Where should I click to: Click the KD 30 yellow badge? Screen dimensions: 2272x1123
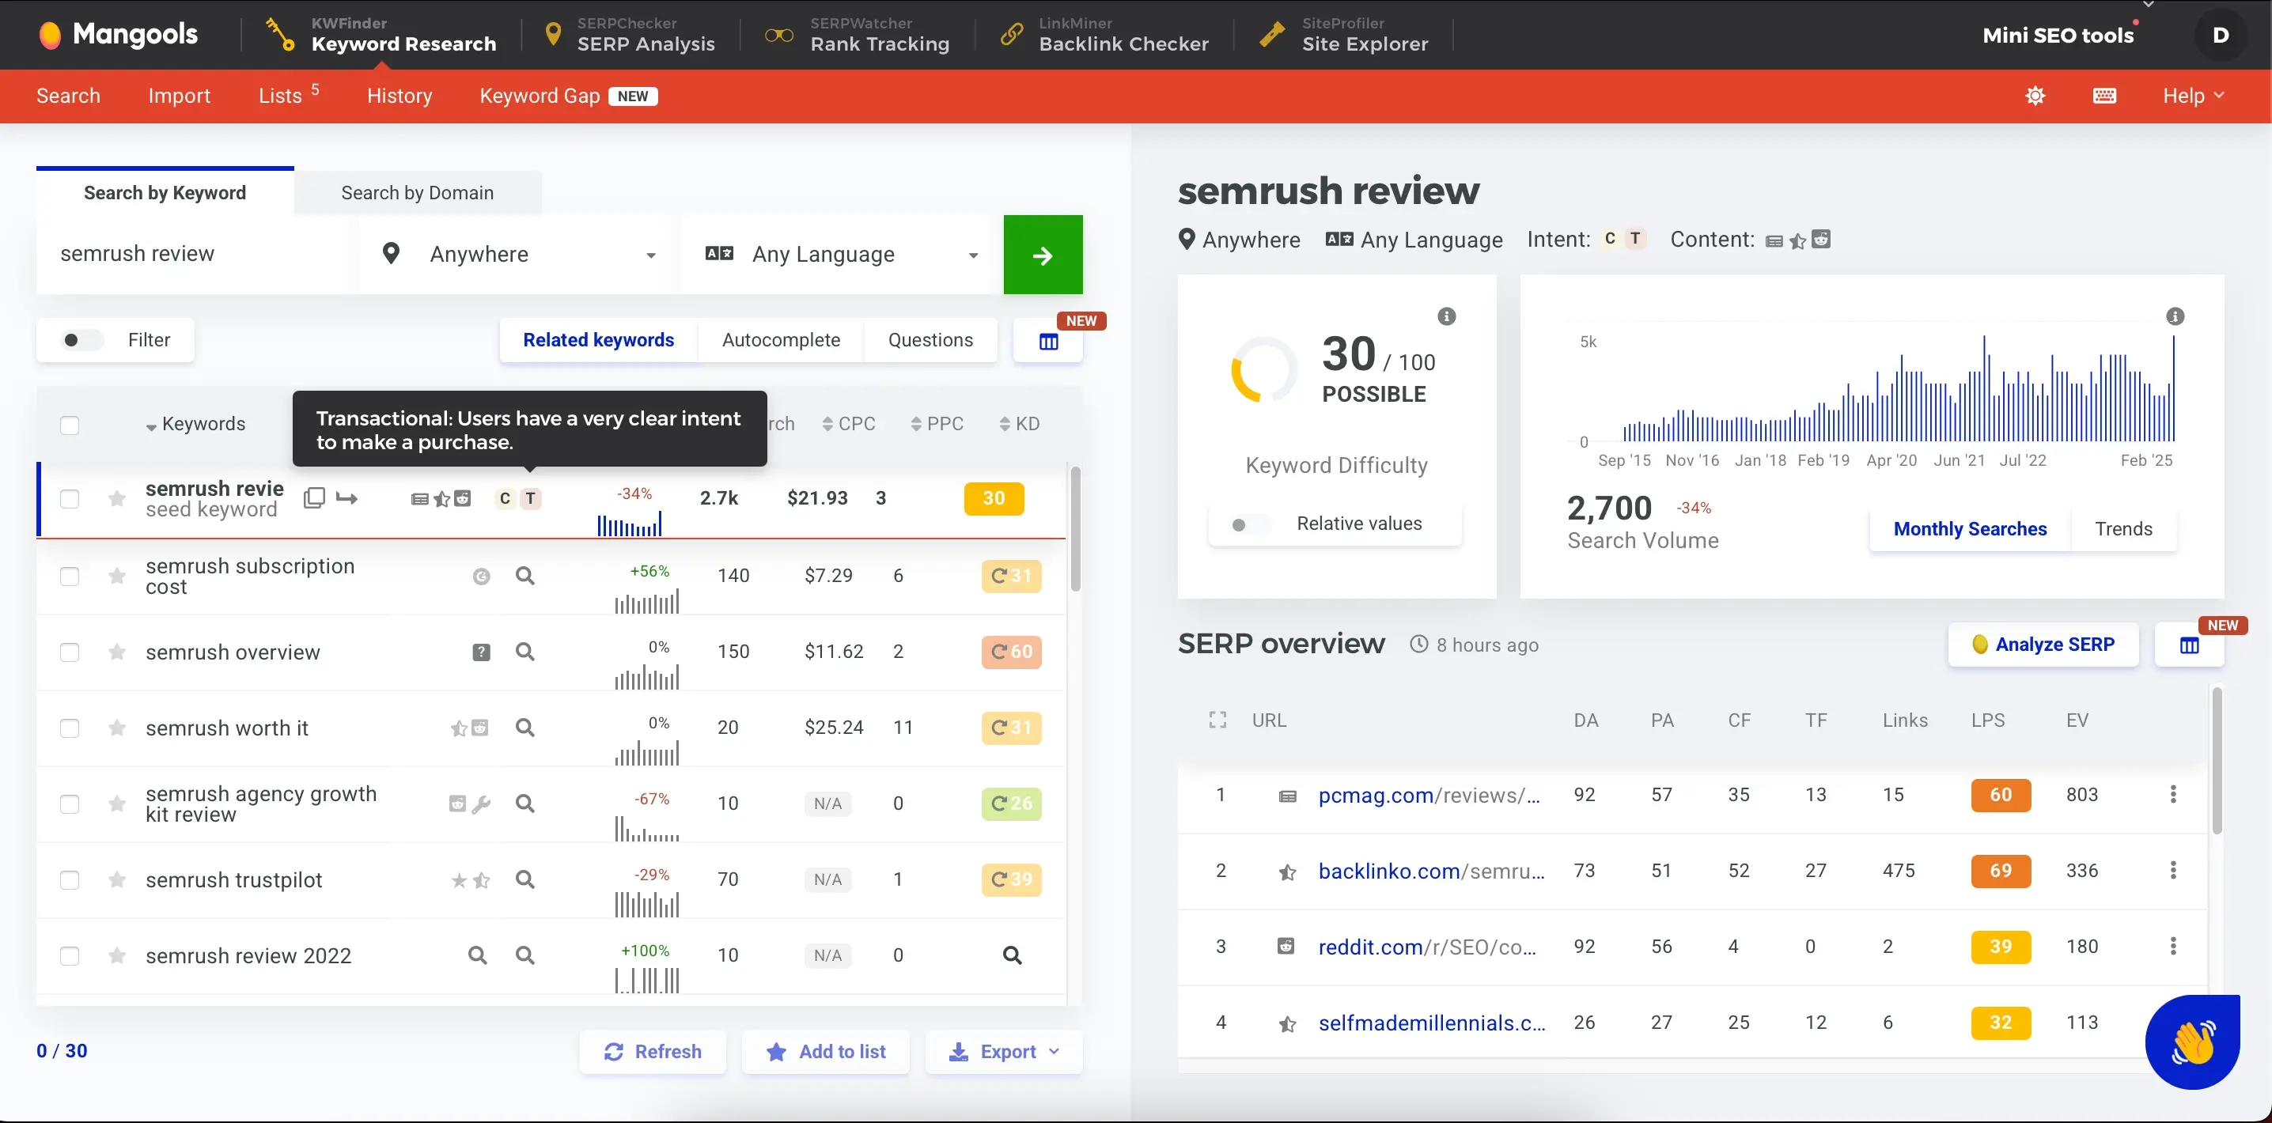pos(994,499)
